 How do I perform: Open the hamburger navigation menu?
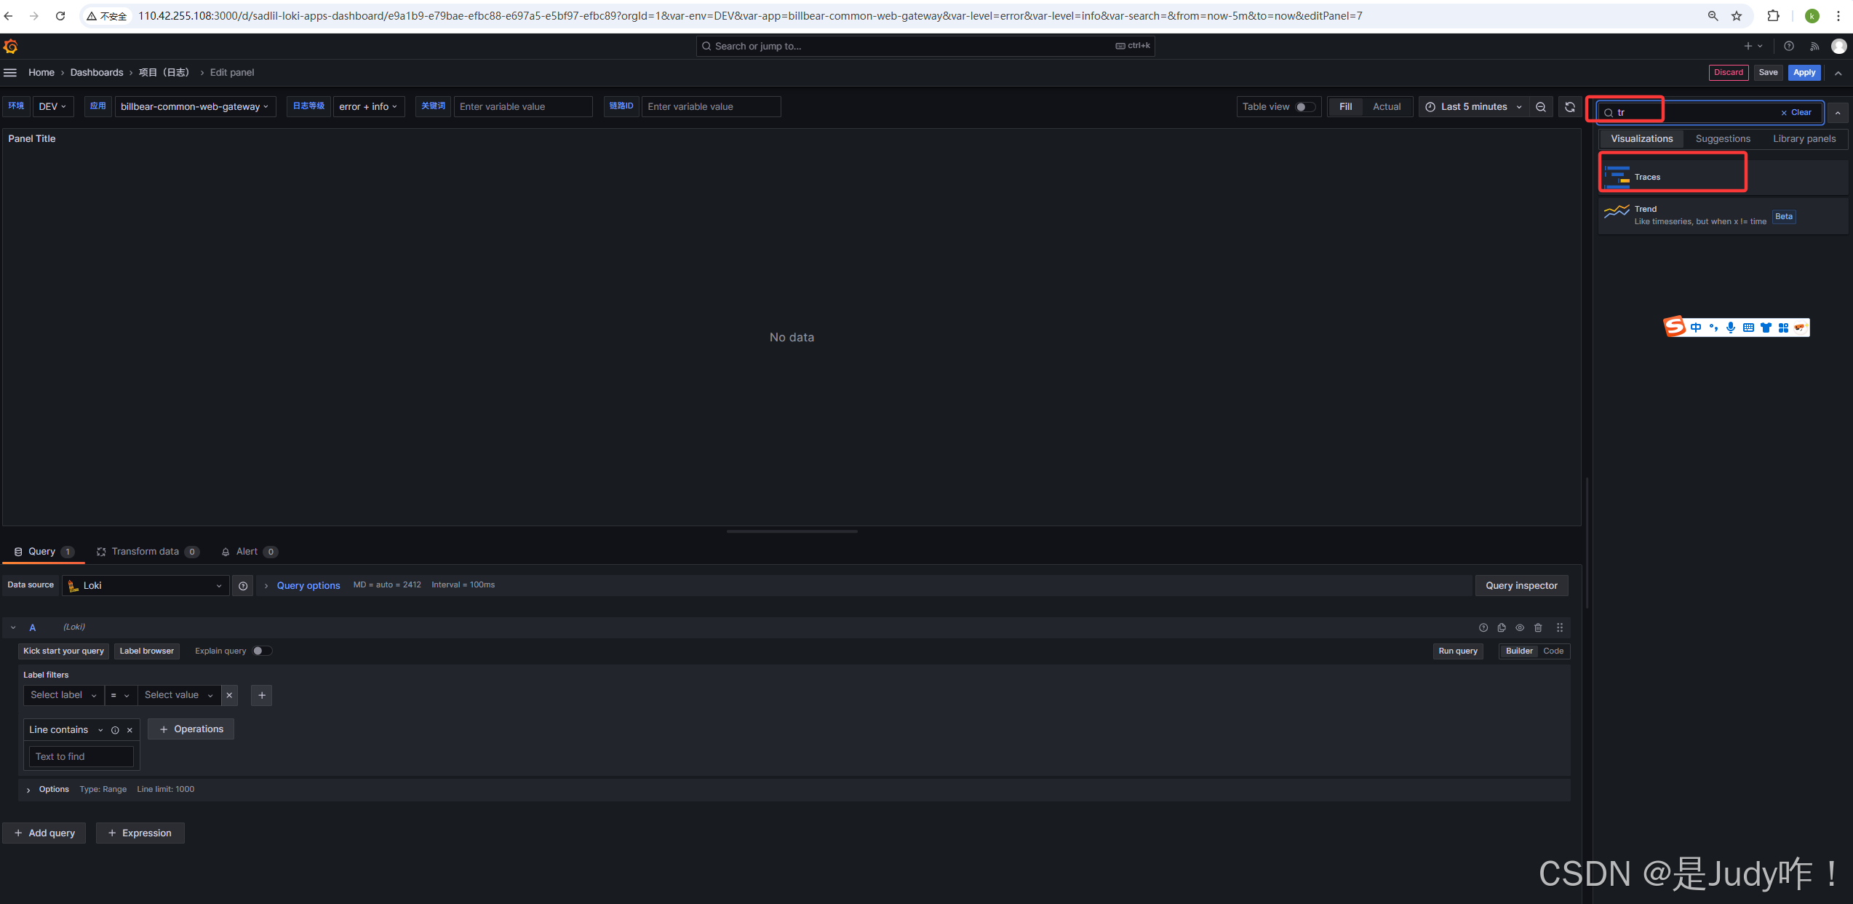[10, 73]
